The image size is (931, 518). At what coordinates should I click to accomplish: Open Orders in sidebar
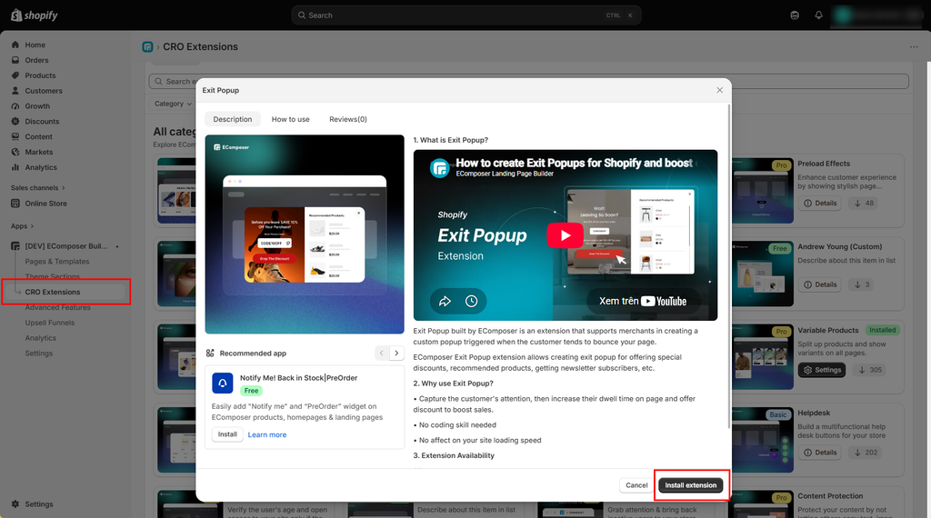pos(36,60)
